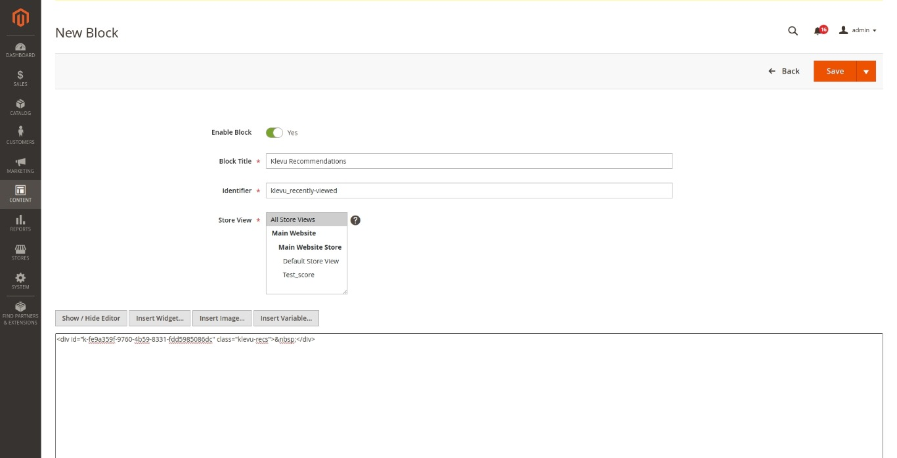Select All Store Views option
Screen dimensions: 897x458
[306, 219]
